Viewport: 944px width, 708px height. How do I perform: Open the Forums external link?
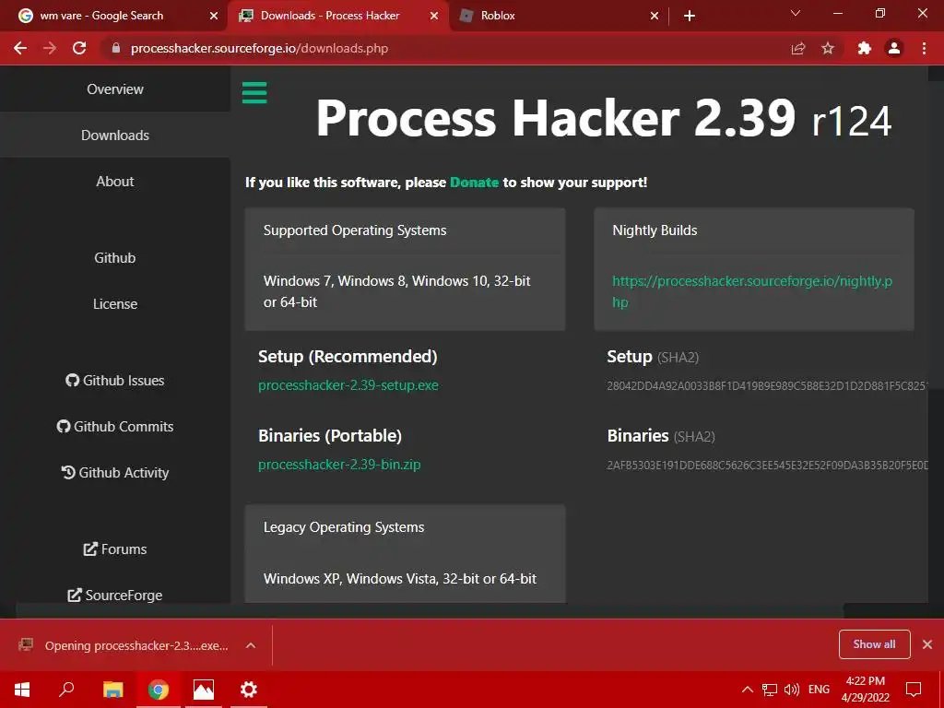click(x=115, y=549)
